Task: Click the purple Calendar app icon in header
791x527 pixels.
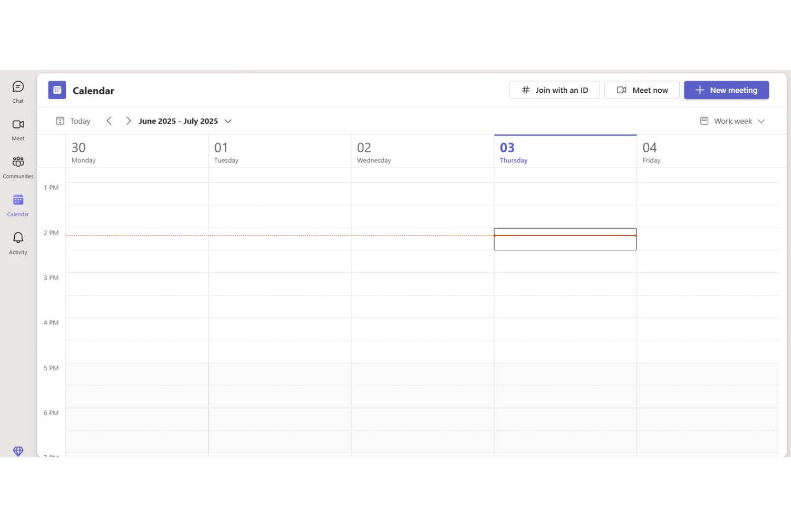Action: click(x=57, y=90)
